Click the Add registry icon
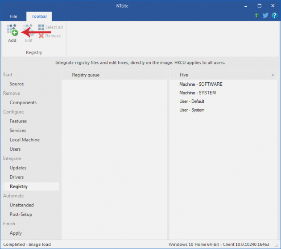The height and width of the screenshot is (249, 281). (x=12, y=30)
